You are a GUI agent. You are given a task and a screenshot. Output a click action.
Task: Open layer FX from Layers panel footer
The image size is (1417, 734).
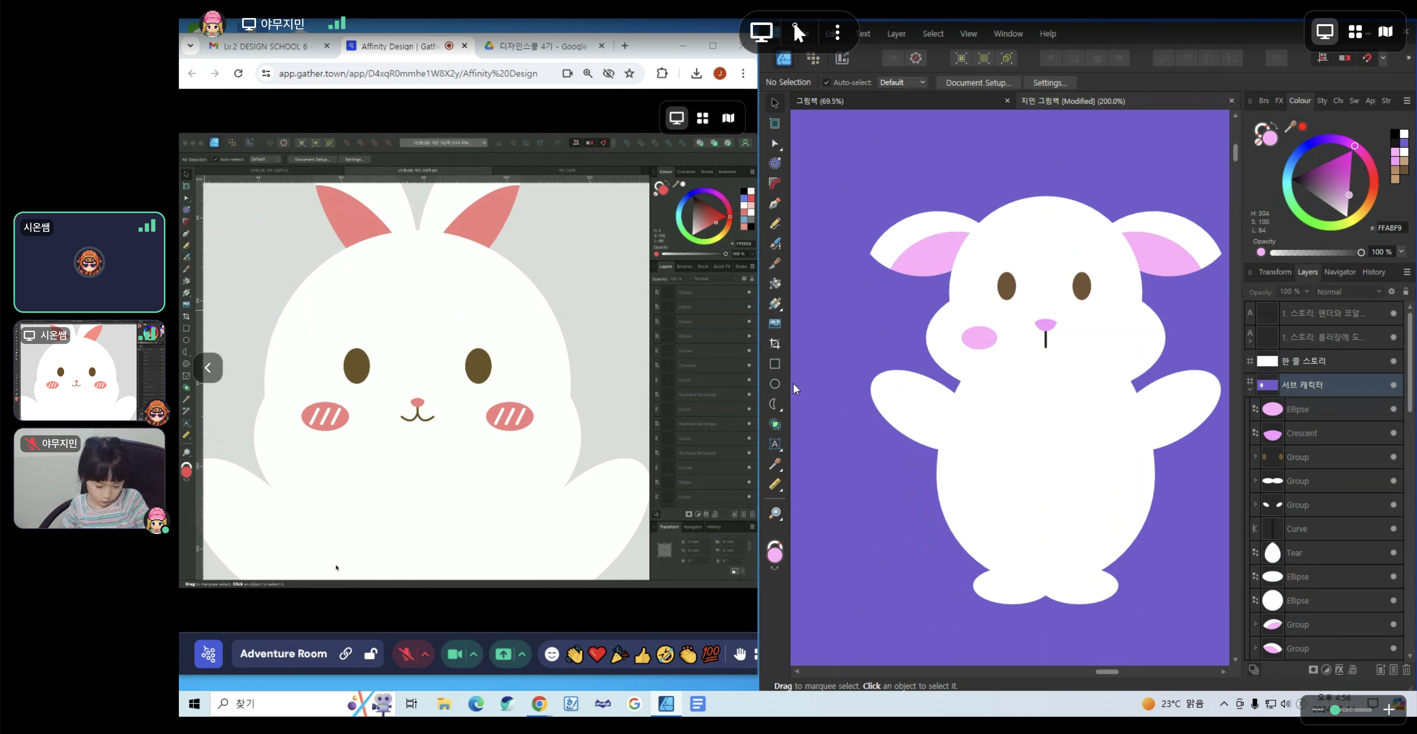[1339, 670]
